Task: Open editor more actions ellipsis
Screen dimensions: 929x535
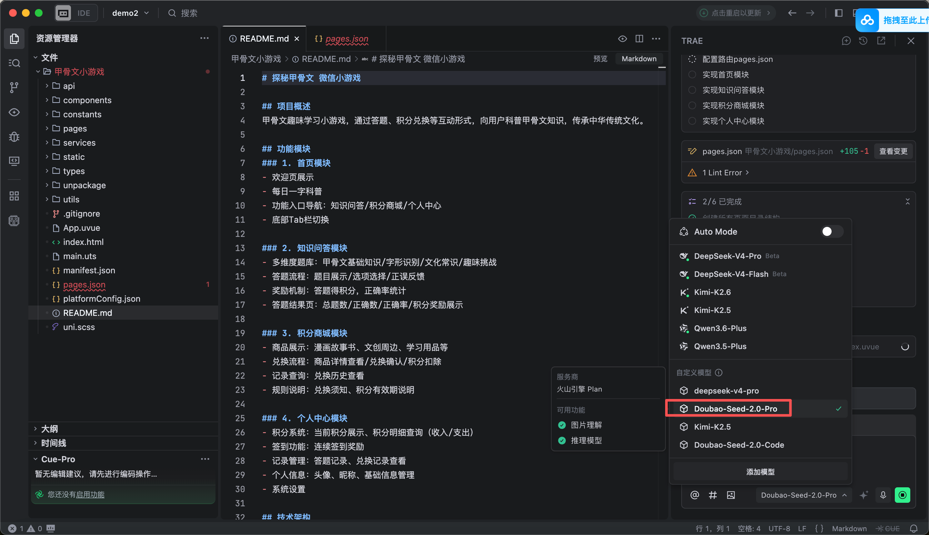Action: 656,39
